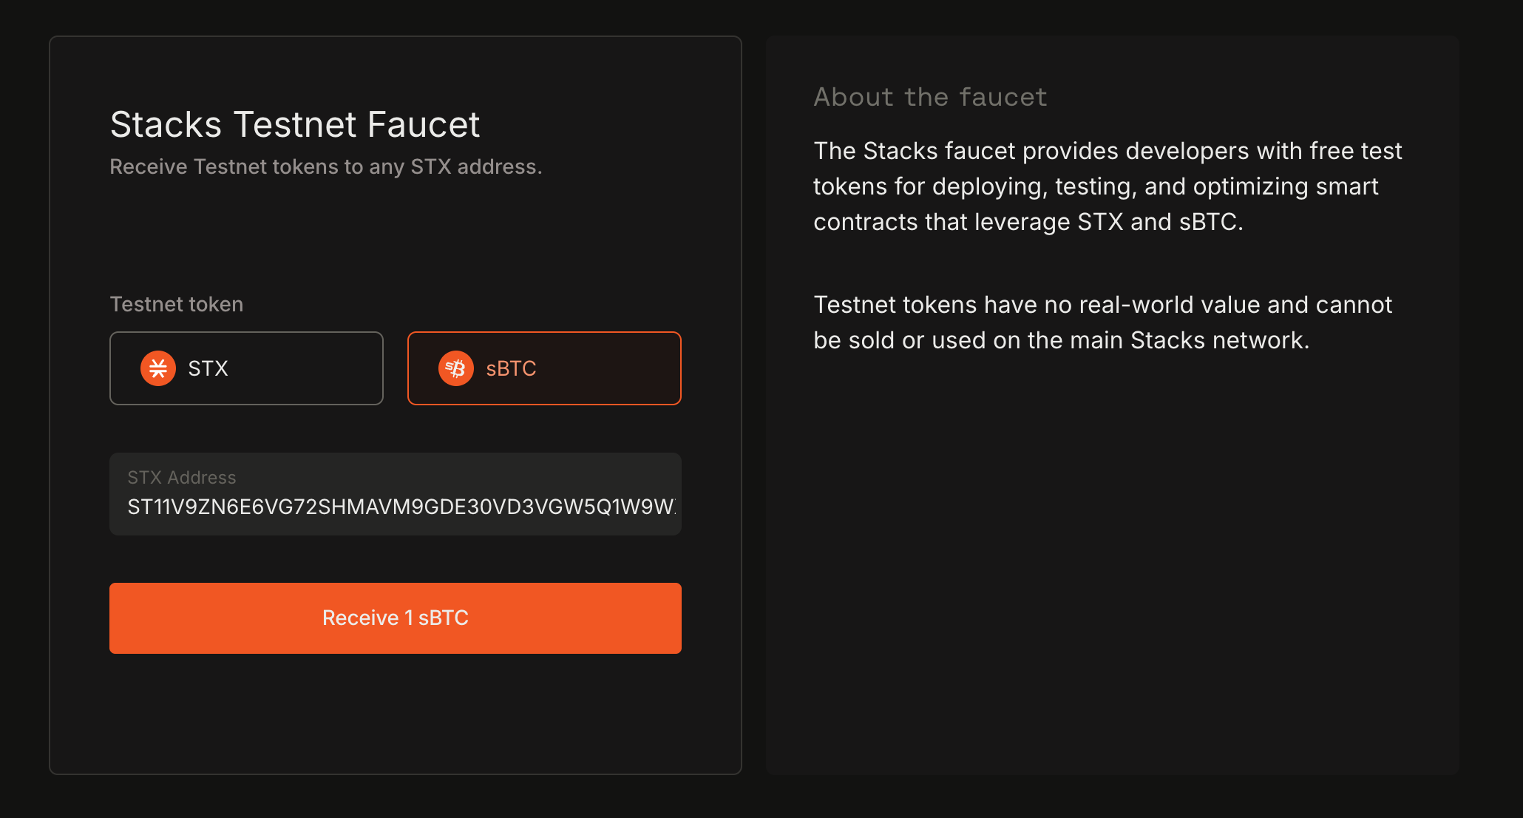Click the paragraph about no real-world value
This screenshot has height=818, width=1523.
coord(1102,322)
